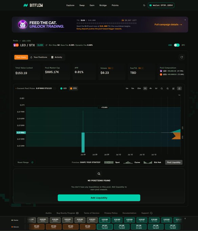This screenshot has width=198, height=231.
Task: Open the Points page
Action: click(115, 5)
